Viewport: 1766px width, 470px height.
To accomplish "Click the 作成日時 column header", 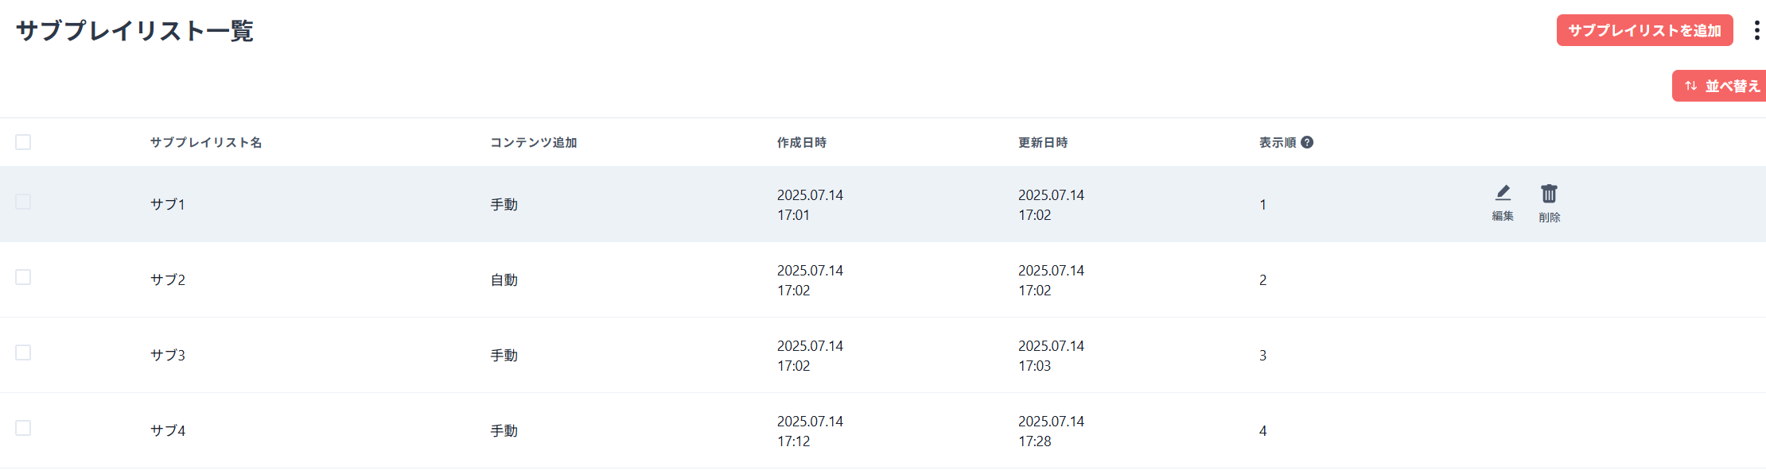I will tap(801, 142).
